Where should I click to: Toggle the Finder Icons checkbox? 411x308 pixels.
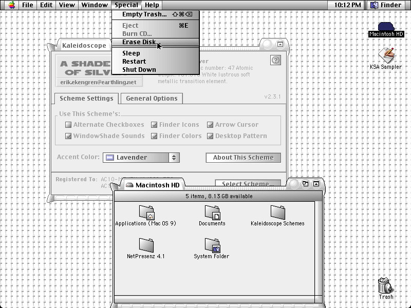tap(154, 125)
